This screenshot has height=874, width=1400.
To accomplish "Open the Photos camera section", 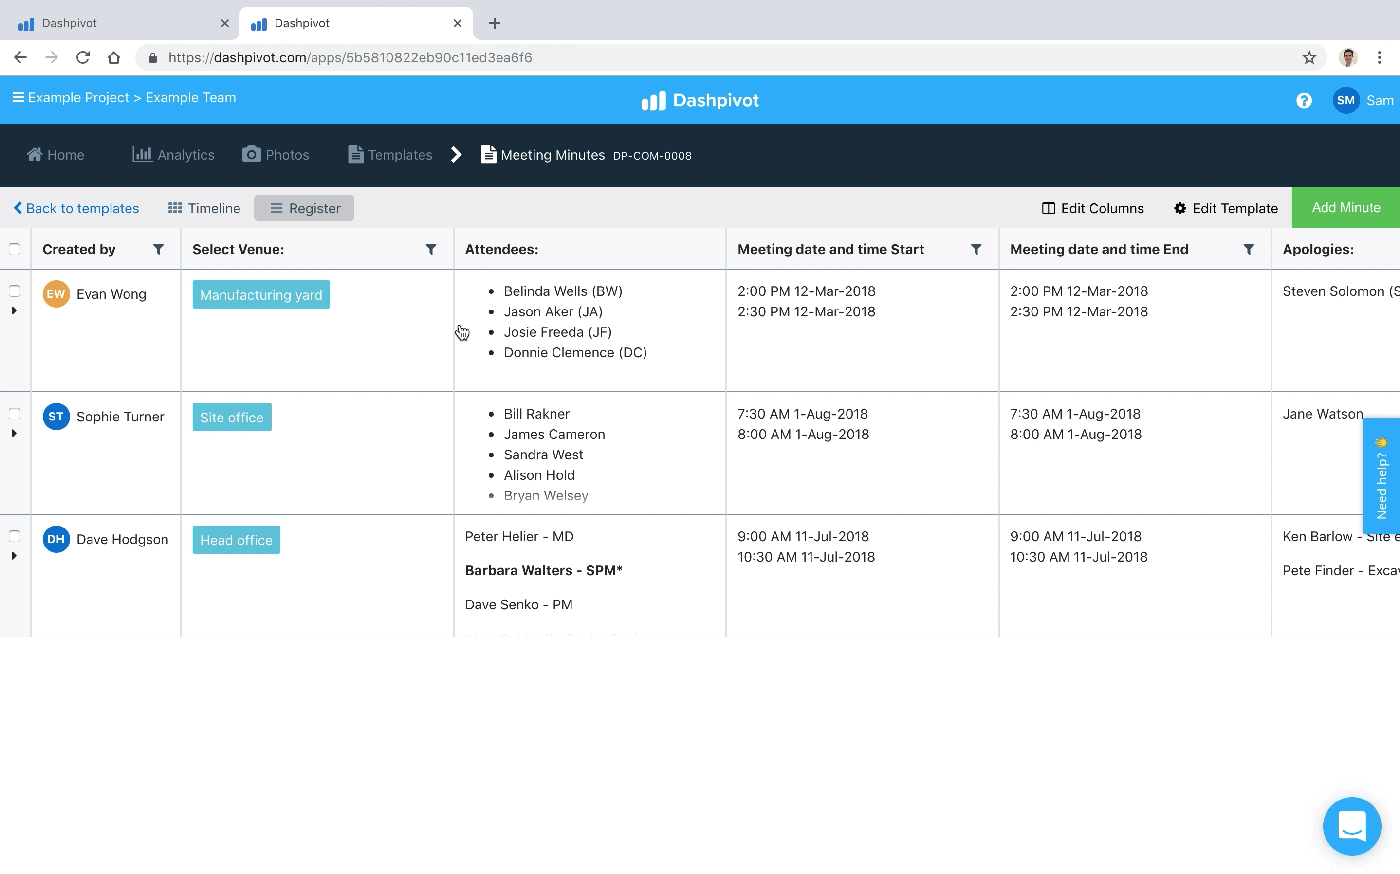I will (x=275, y=155).
